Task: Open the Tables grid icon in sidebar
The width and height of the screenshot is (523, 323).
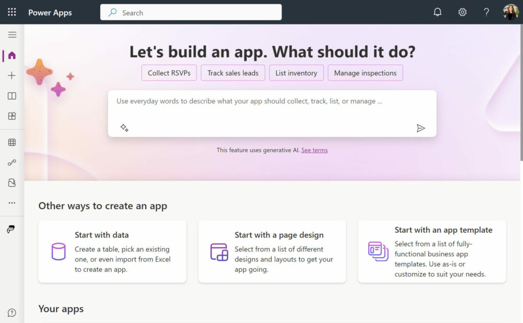Action: tap(12, 142)
